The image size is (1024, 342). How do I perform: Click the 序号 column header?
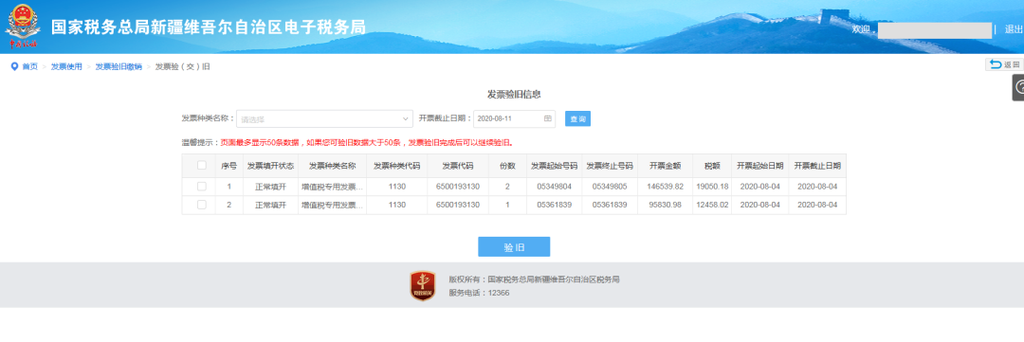229,166
